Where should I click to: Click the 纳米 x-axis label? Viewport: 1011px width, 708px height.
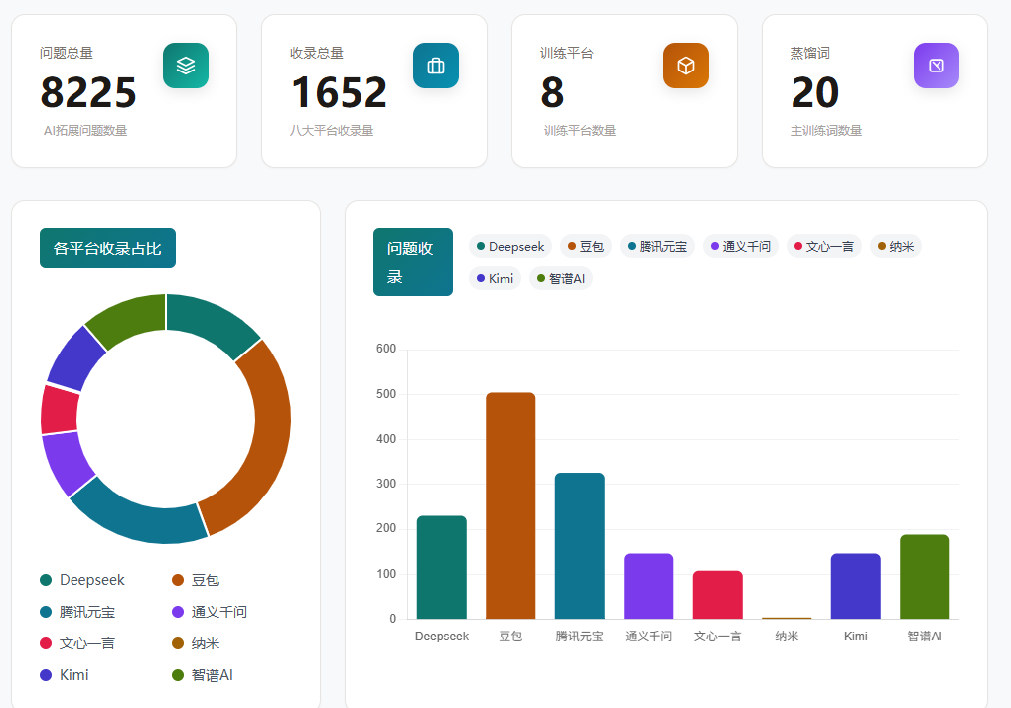(x=787, y=637)
